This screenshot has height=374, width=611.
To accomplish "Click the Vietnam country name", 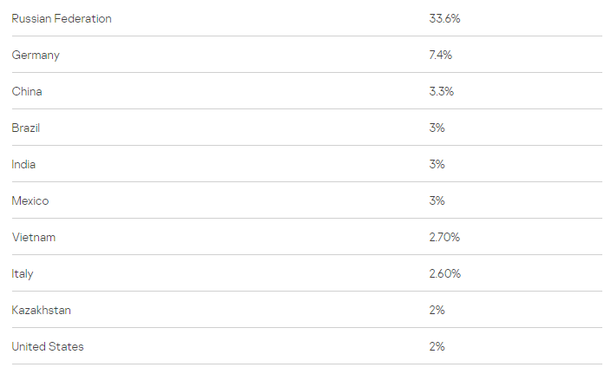I will point(34,237).
